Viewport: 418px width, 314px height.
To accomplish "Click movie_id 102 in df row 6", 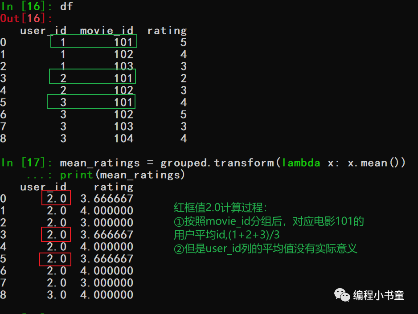I will pyautogui.click(x=123, y=114).
